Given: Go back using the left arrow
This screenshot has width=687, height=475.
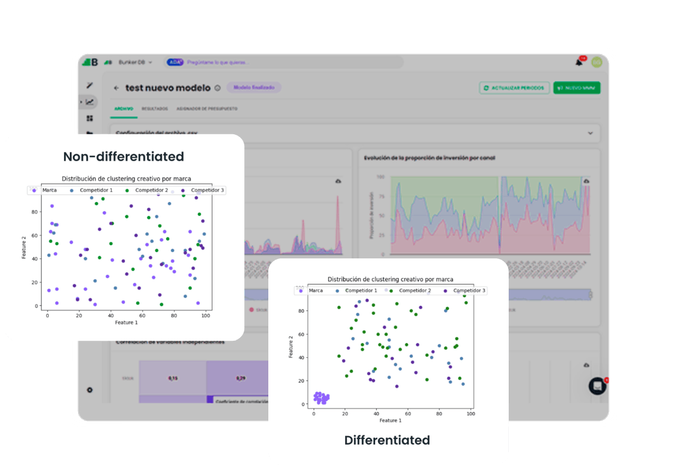Looking at the screenshot, I should tap(116, 88).
